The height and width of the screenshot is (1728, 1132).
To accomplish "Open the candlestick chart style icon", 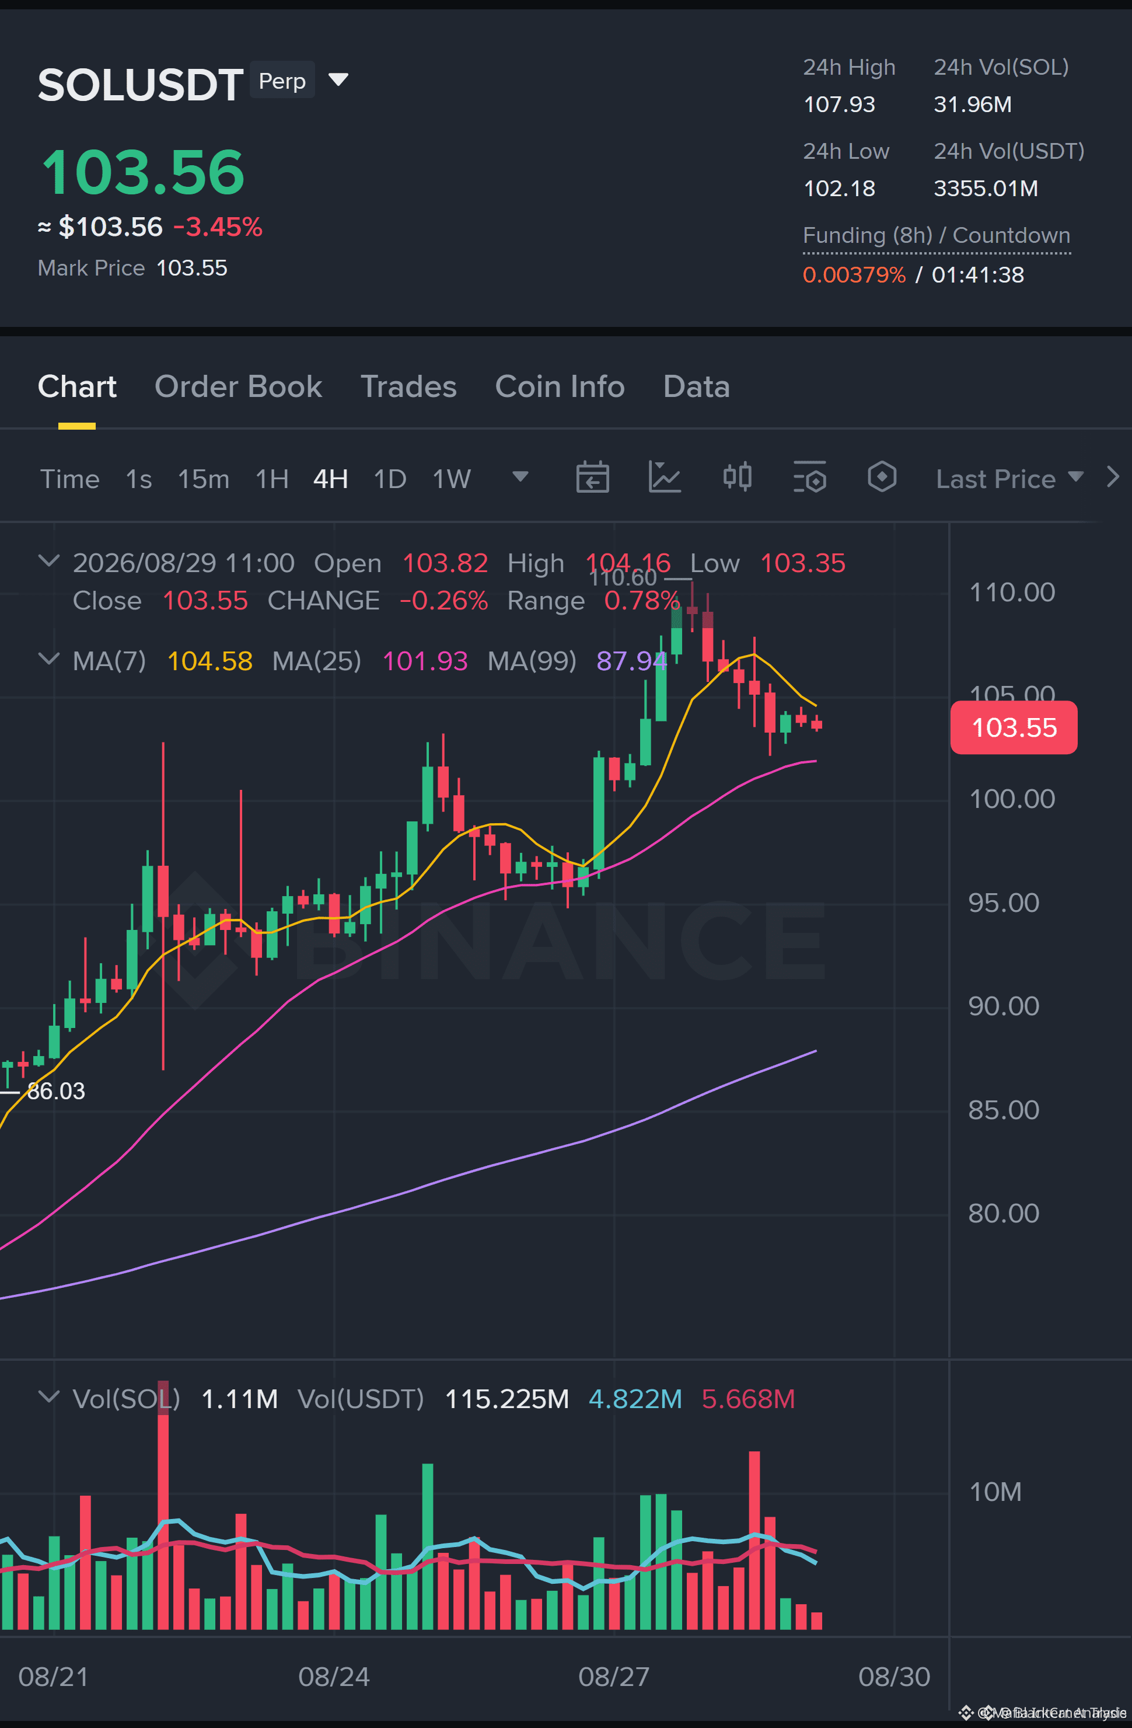I will [x=737, y=477].
